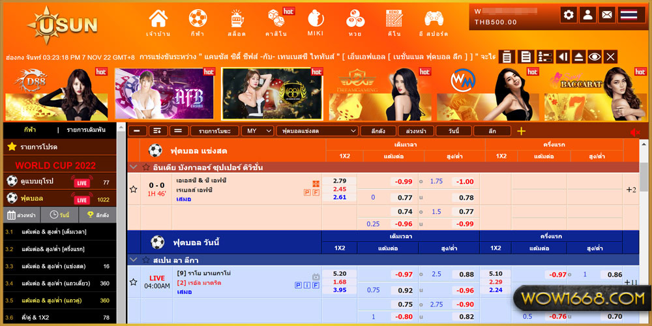Select WORLD CUP 2022 in sidebar
This screenshot has height=326, width=652.
[x=55, y=166]
